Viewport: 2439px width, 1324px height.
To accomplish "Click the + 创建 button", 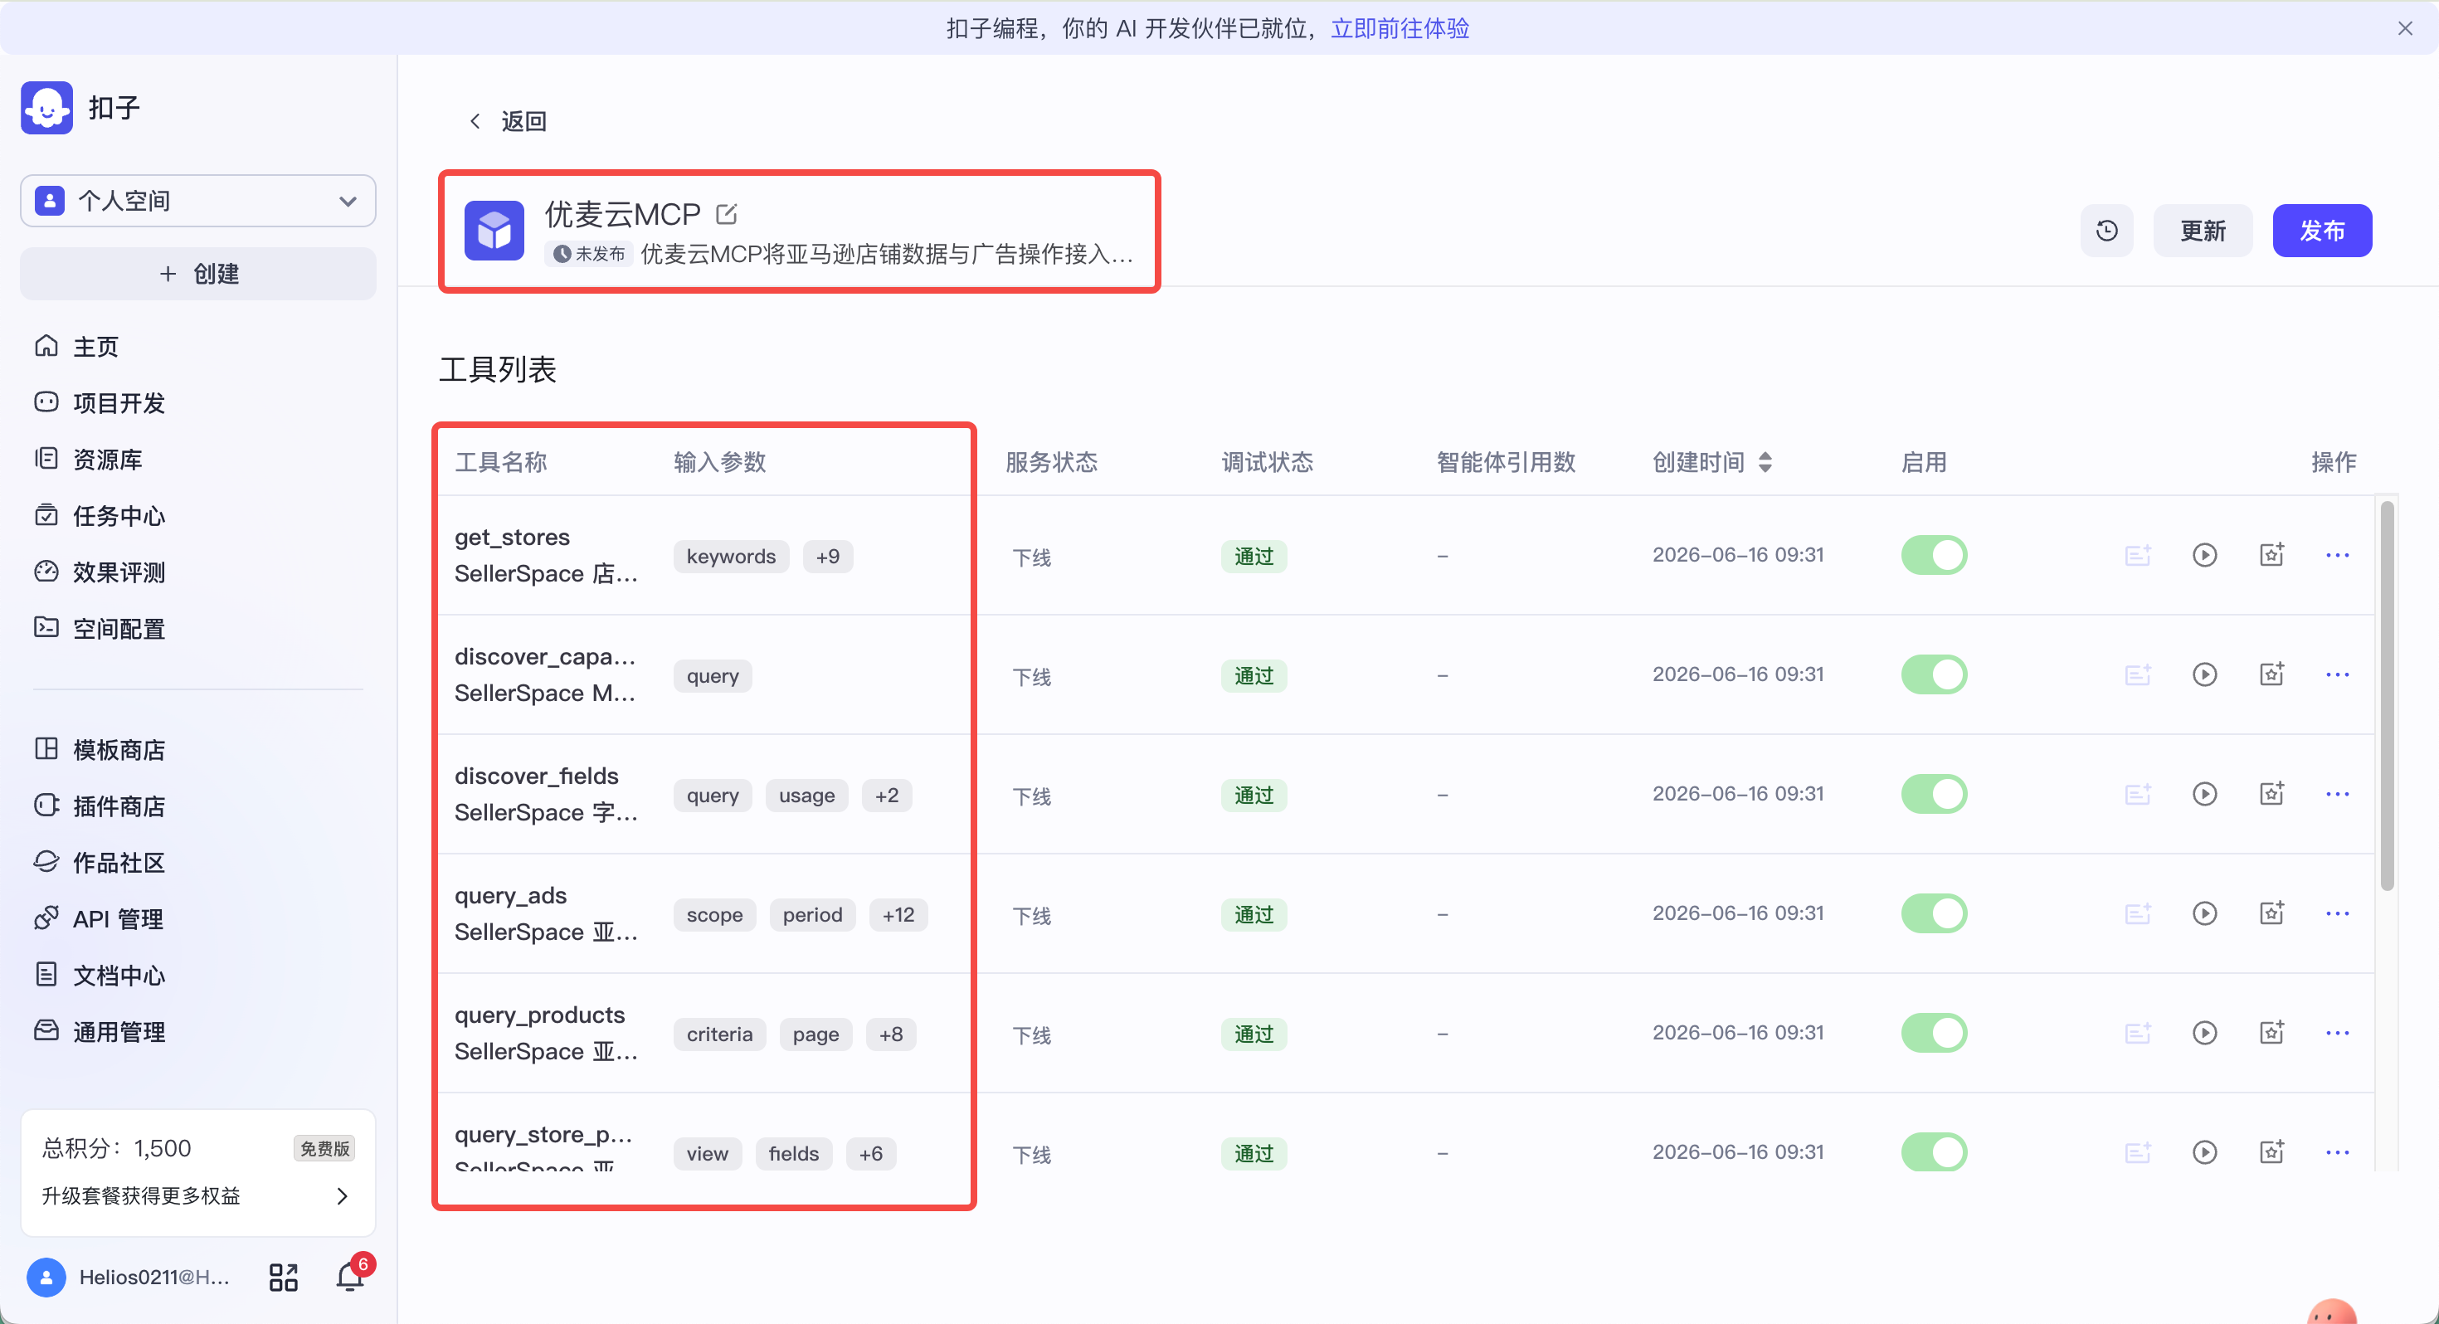I will (x=198, y=274).
